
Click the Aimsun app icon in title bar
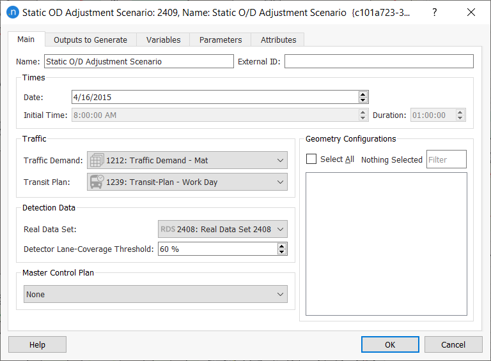click(12, 12)
